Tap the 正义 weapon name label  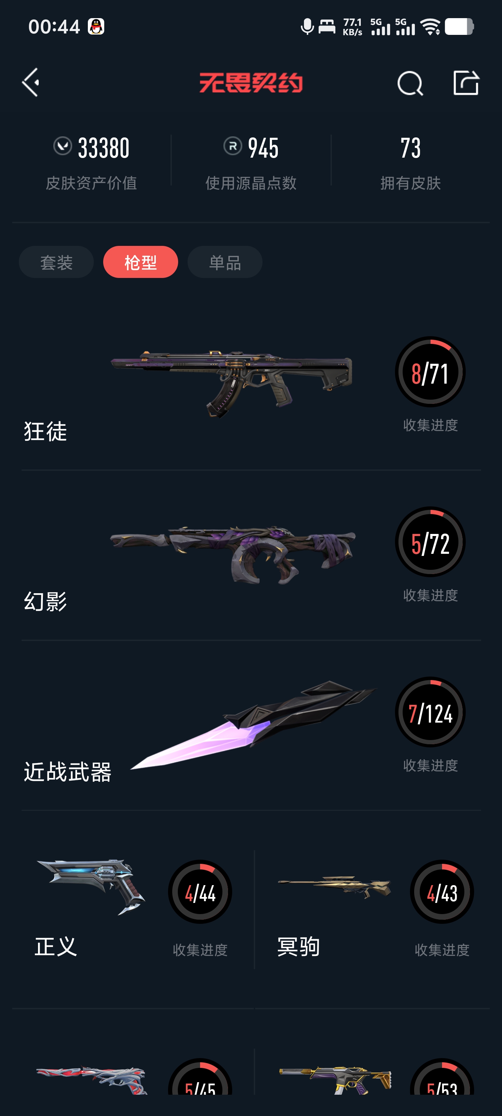point(56,946)
